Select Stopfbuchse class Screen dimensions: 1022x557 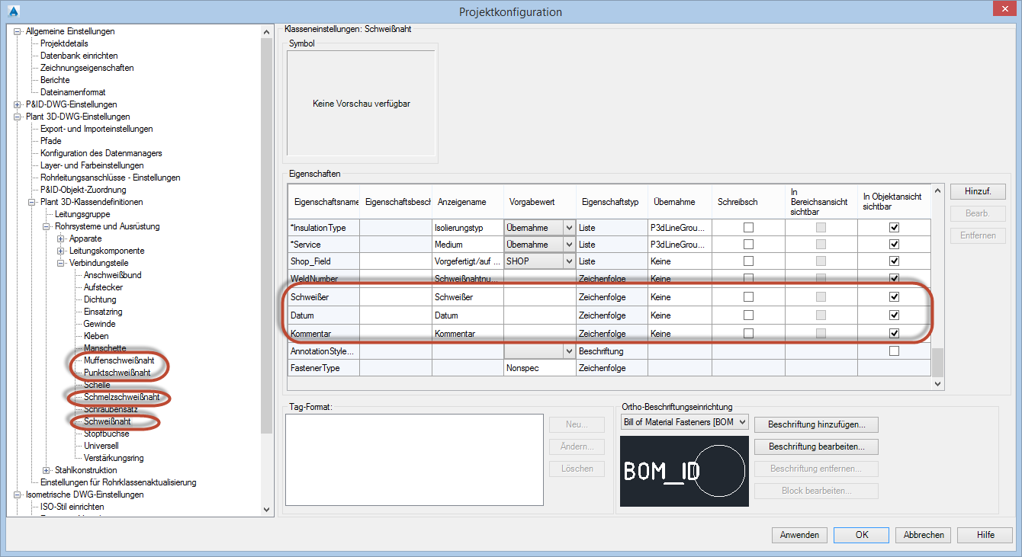point(106,434)
